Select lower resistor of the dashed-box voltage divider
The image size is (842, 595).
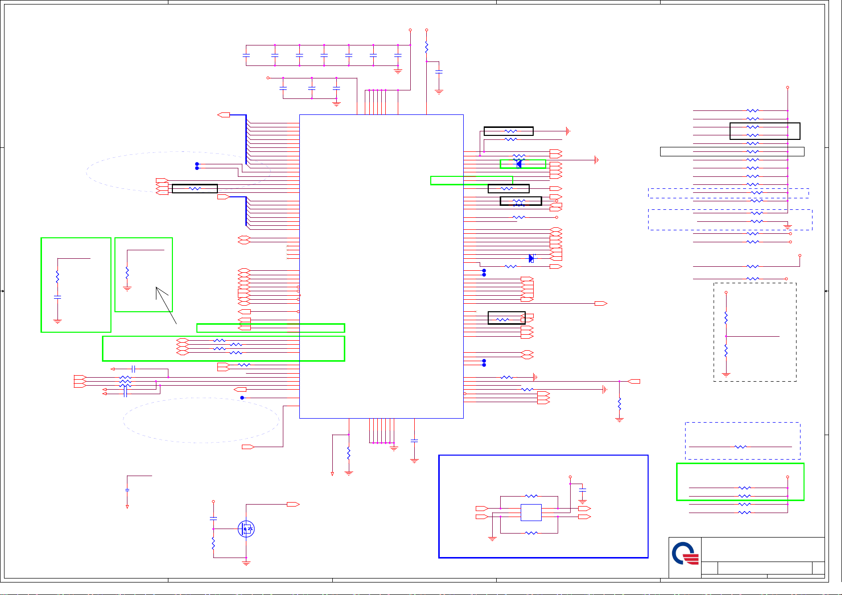click(x=726, y=351)
